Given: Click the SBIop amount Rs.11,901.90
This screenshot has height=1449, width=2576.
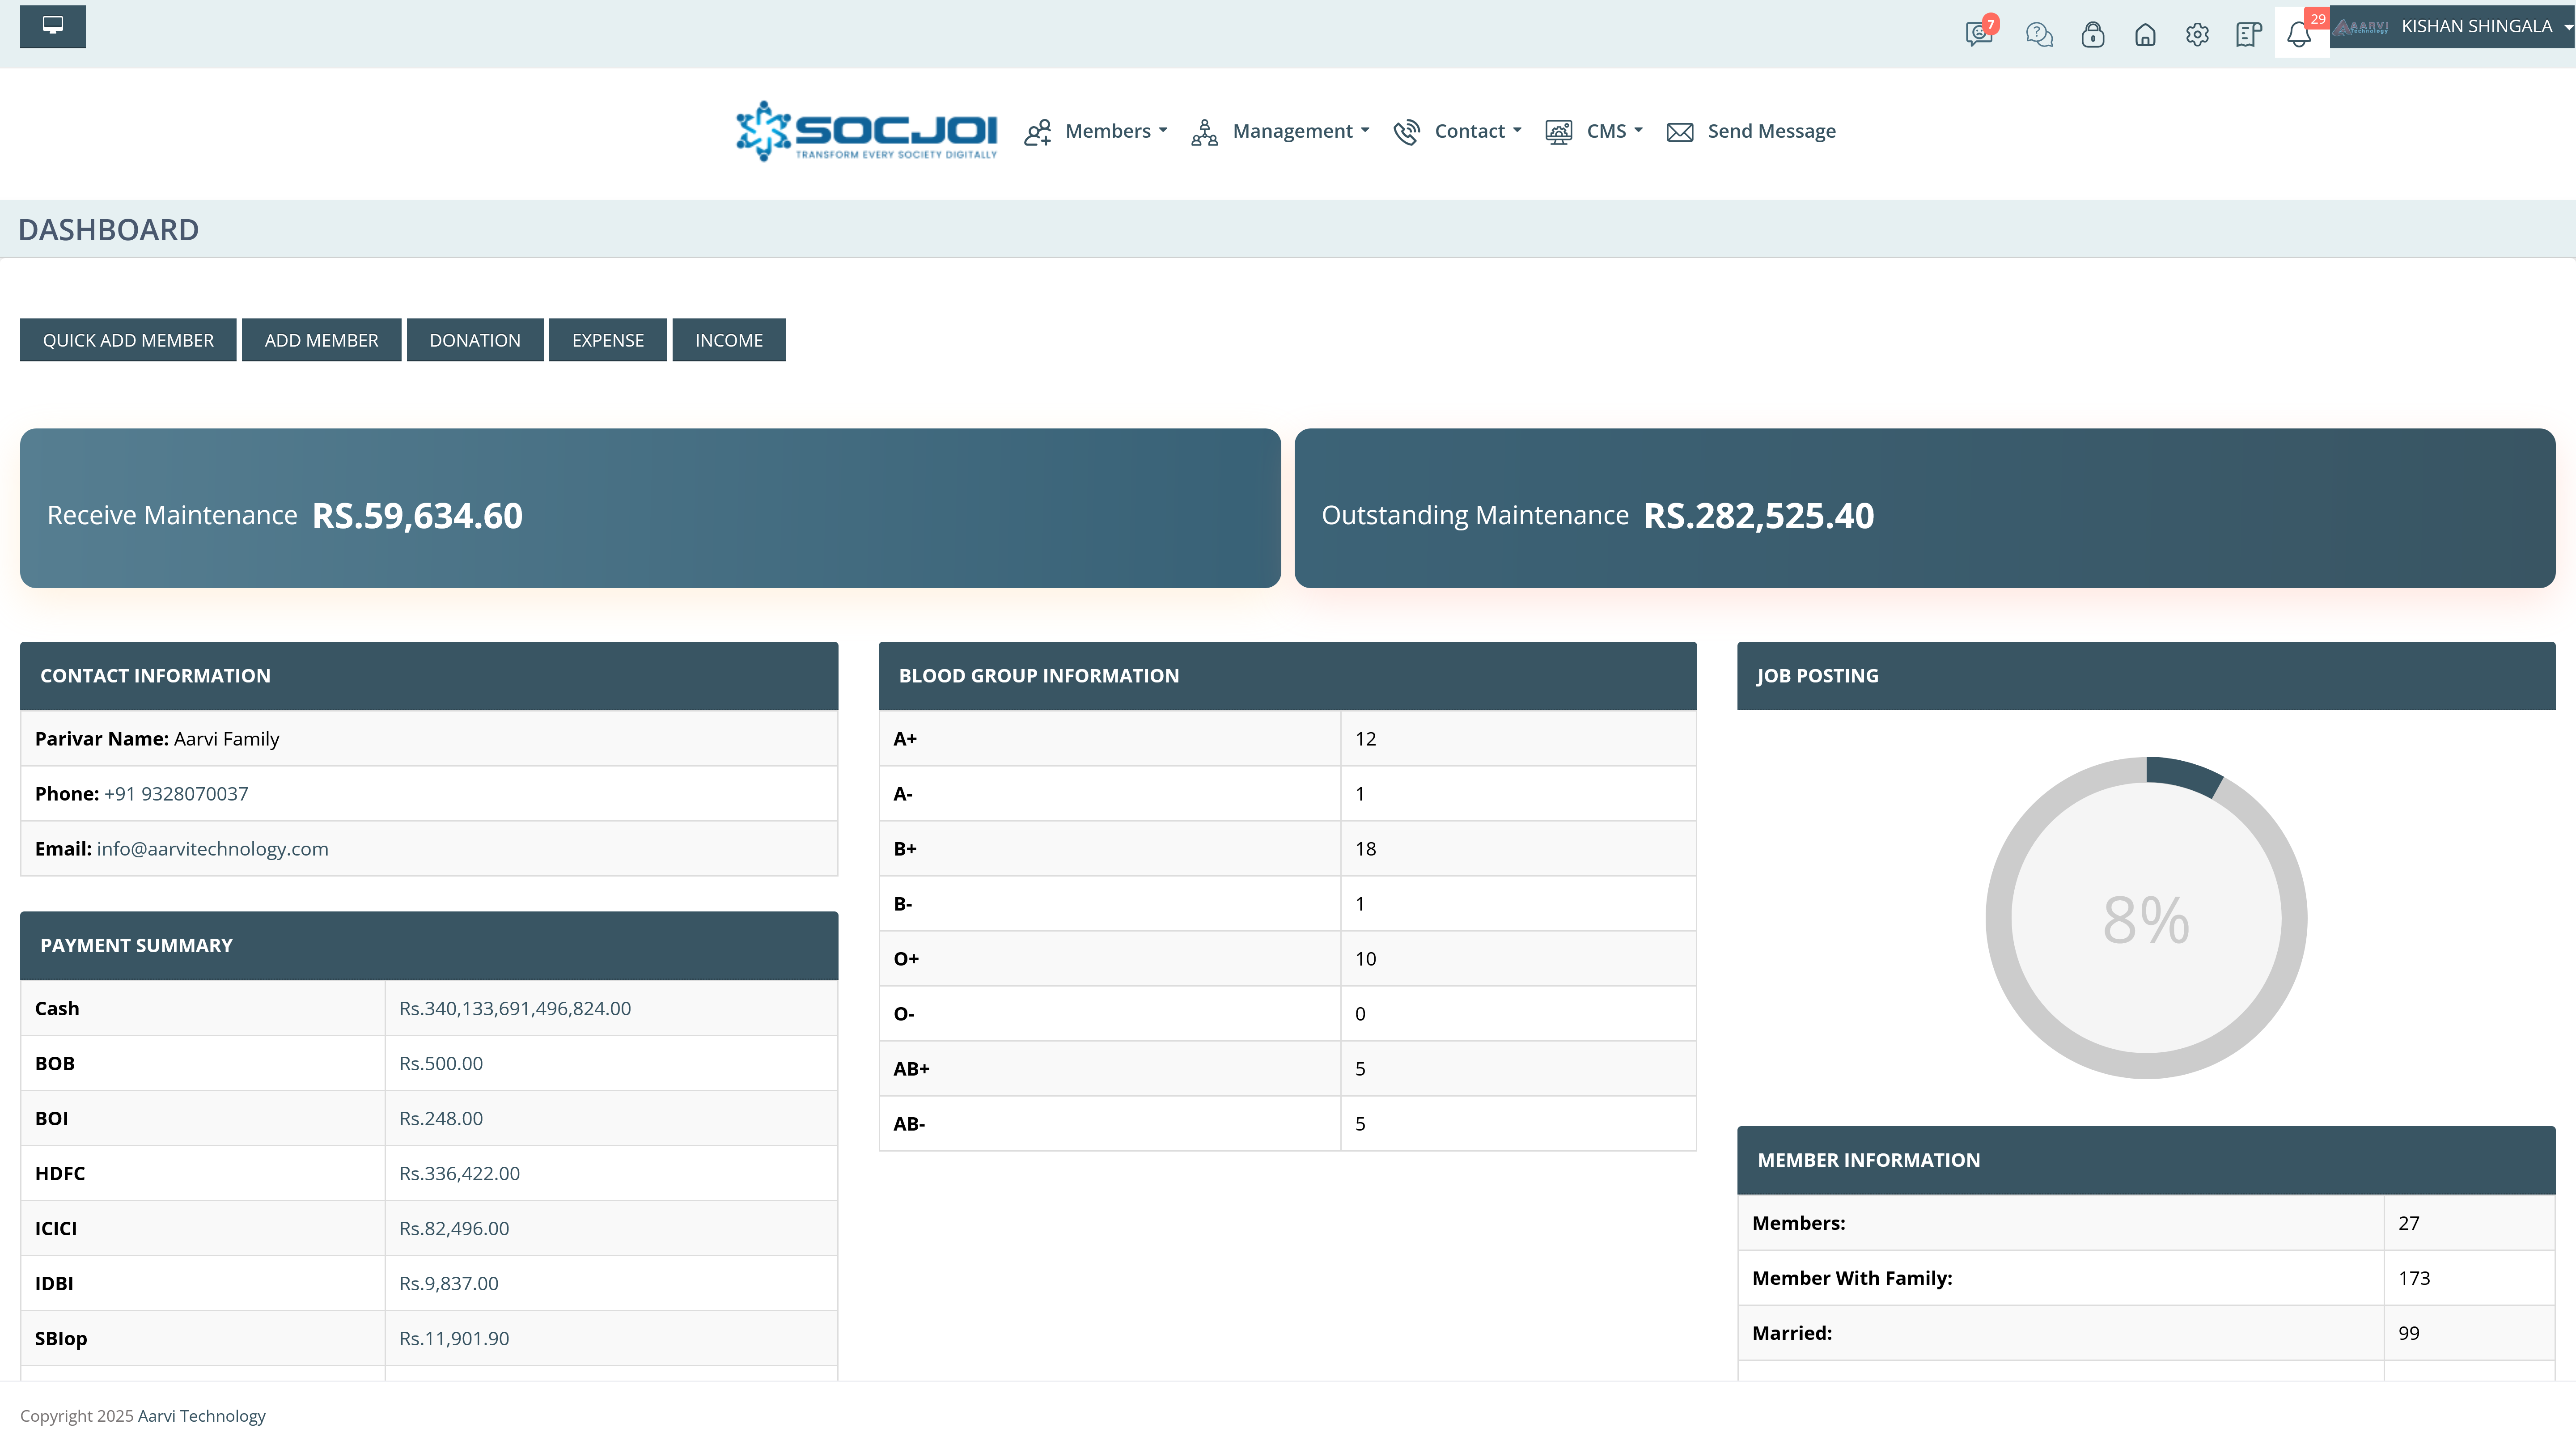Looking at the screenshot, I should (x=454, y=1339).
